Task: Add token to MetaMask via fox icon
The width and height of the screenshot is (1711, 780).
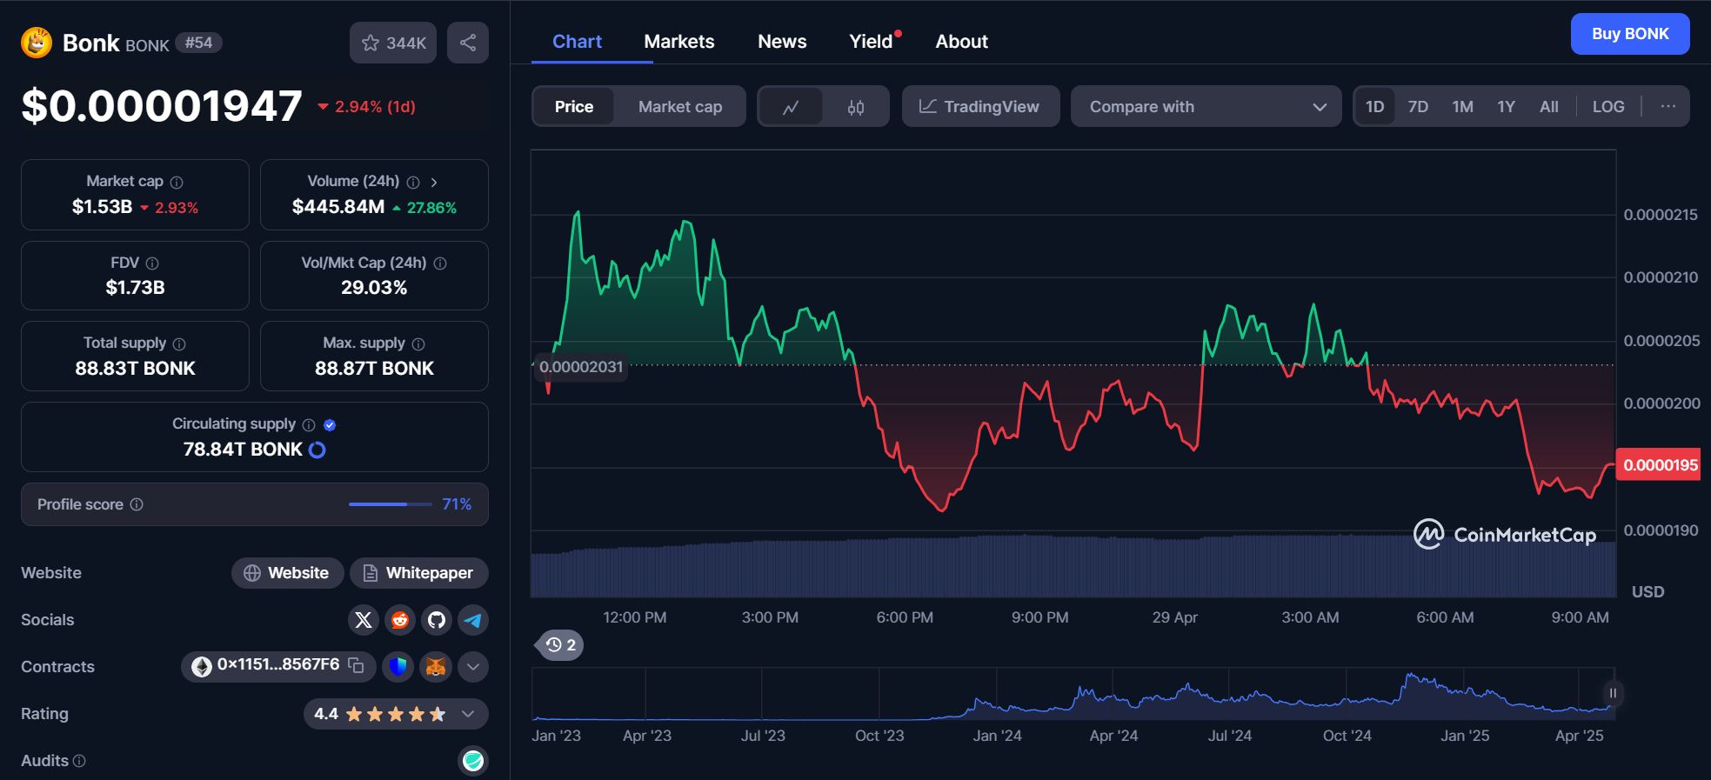Action: 435,667
